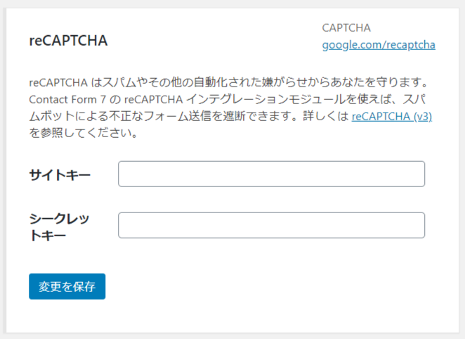Click empty white space right of save button
The width and height of the screenshot is (465, 339).
267,287
